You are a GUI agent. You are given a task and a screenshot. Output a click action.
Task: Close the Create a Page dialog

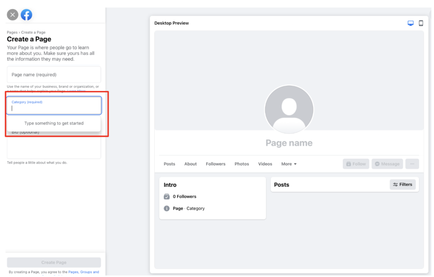(x=12, y=15)
